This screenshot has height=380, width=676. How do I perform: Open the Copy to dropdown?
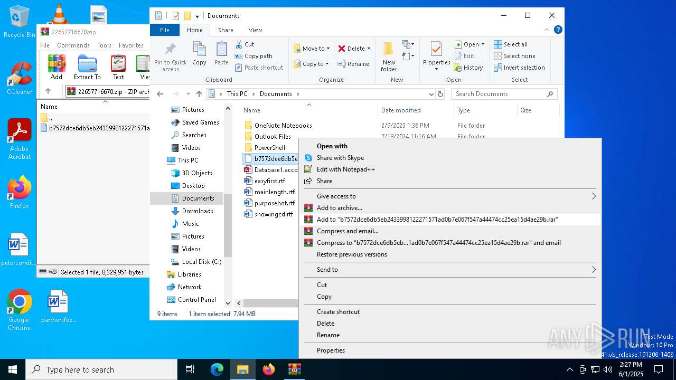point(312,64)
